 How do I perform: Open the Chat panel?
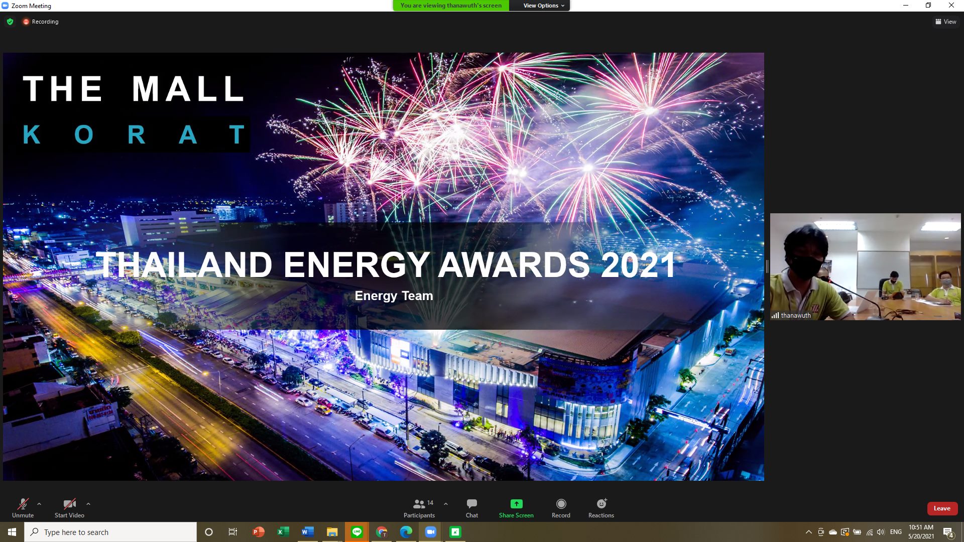(472, 508)
